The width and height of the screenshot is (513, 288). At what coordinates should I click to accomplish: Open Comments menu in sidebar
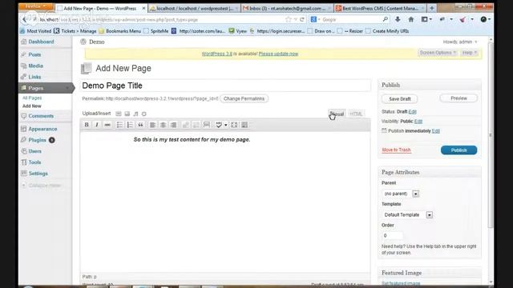tap(41, 116)
